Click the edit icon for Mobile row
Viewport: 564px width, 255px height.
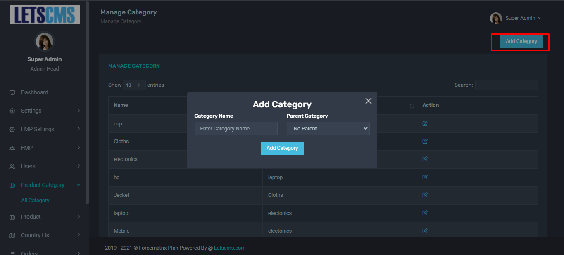click(x=425, y=231)
